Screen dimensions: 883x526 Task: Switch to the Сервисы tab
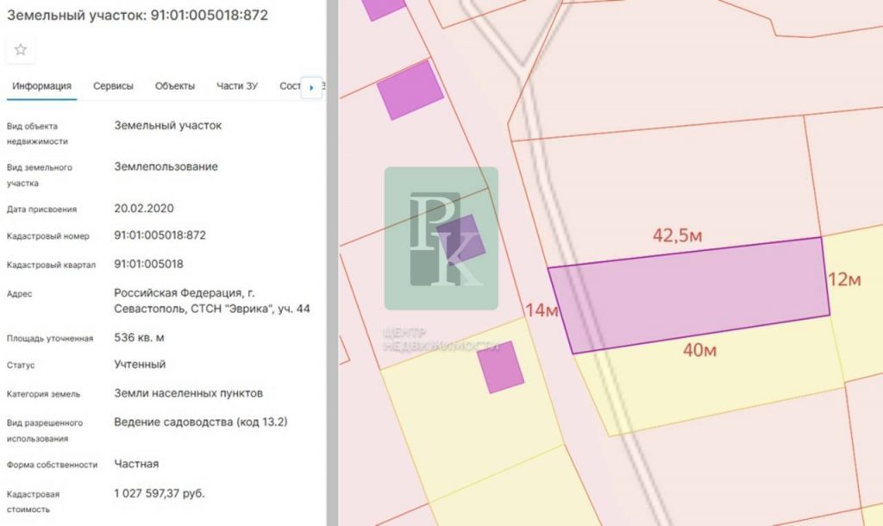pyautogui.click(x=113, y=86)
